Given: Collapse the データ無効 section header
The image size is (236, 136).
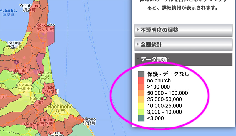Looking at the screenshot, I should [x=183, y=59].
